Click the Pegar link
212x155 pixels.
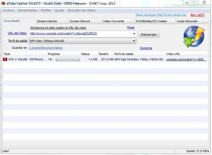pos(131,28)
